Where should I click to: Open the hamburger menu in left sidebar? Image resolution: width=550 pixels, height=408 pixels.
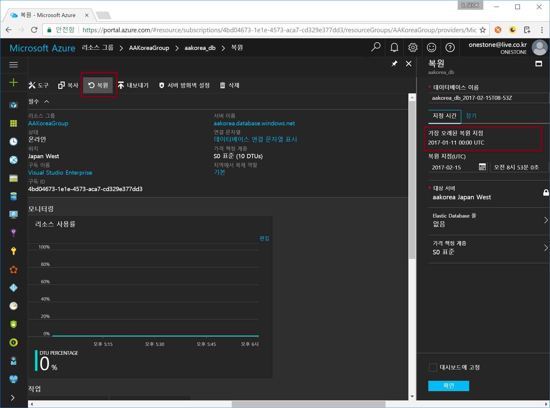(x=13, y=65)
